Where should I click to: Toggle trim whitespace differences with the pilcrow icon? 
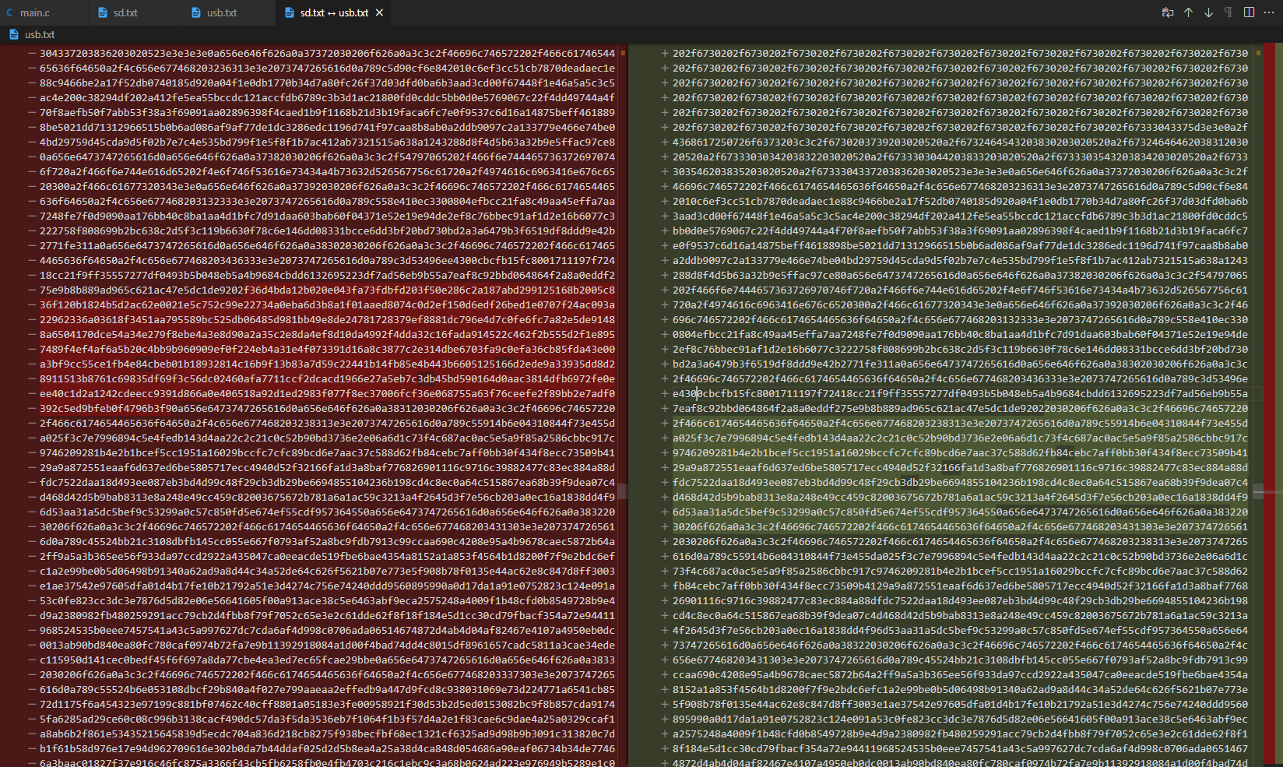click(x=1229, y=12)
